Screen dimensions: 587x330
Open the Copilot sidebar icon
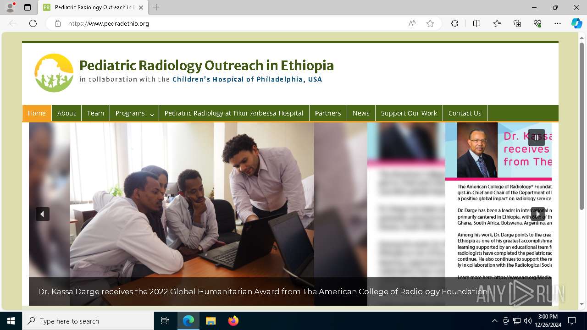pyautogui.click(x=576, y=23)
